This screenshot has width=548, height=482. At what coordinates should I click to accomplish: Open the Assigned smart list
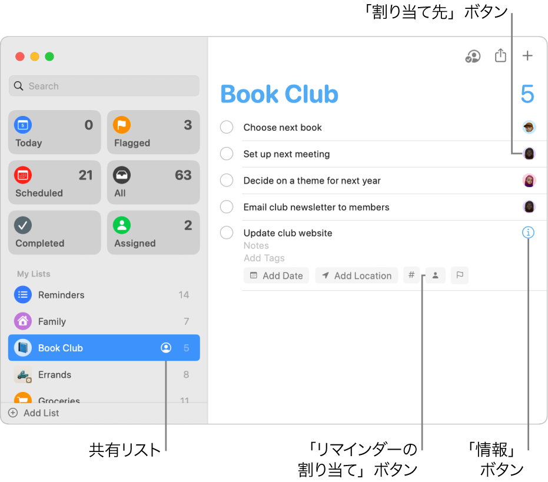pos(154,232)
